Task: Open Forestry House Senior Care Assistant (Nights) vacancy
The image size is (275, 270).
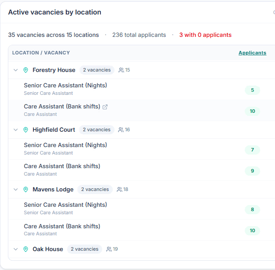Action: pyautogui.click(x=65, y=86)
